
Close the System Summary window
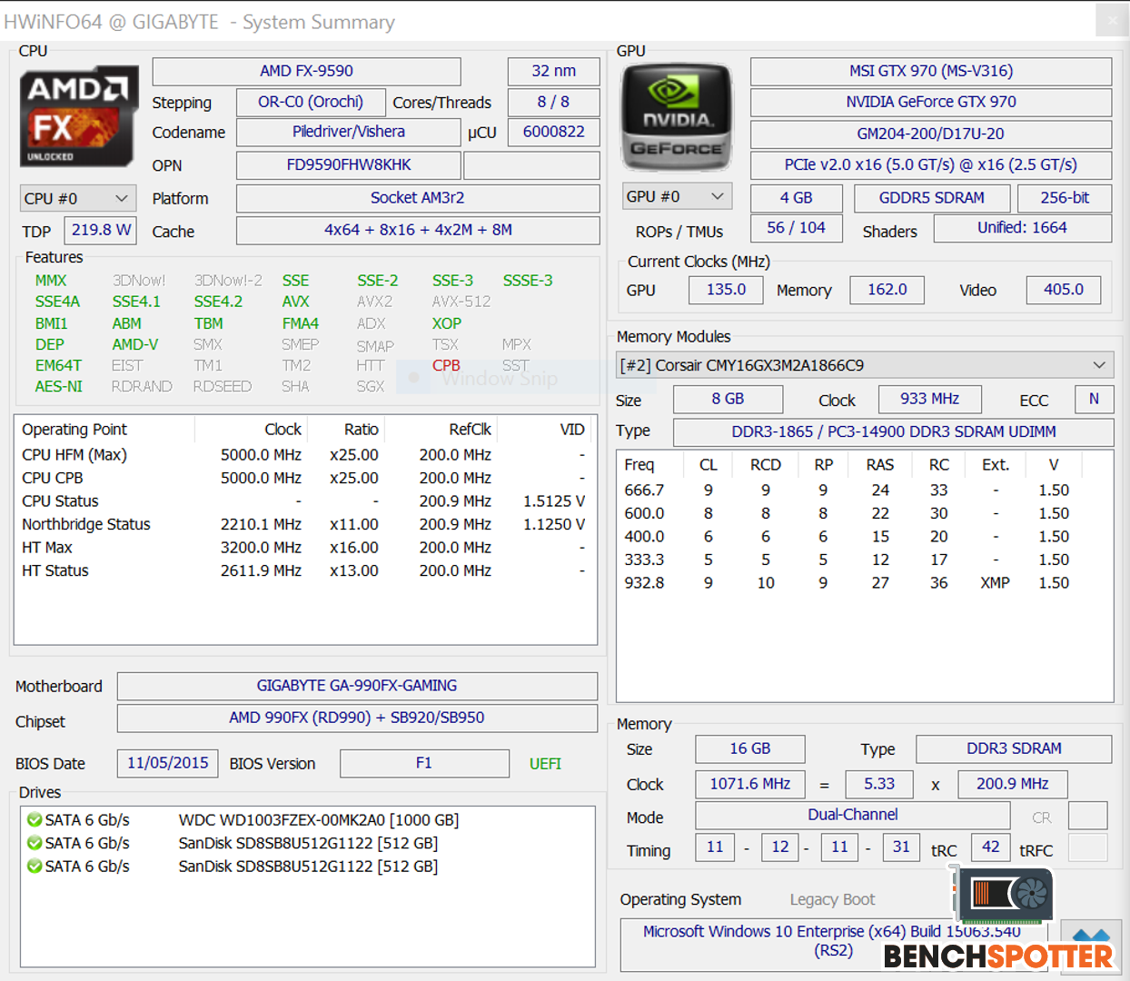click(x=1112, y=20)
